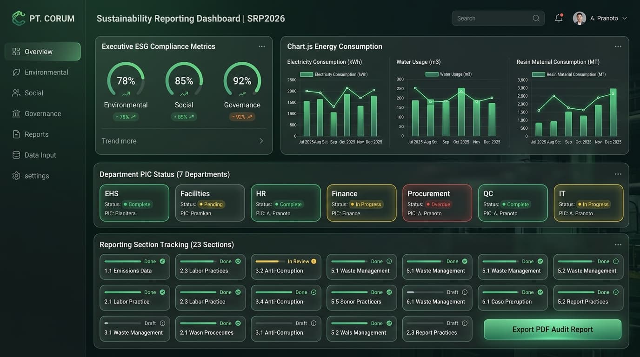Click the Overview grid icon in sidebar
Screen dimensions: 640x357
16,52
